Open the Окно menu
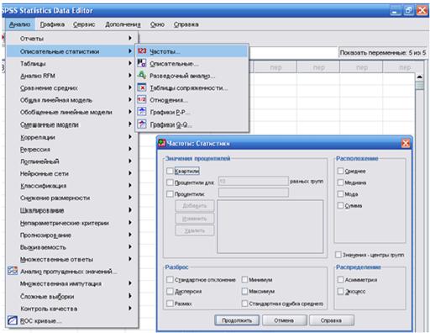 (157, 24)
